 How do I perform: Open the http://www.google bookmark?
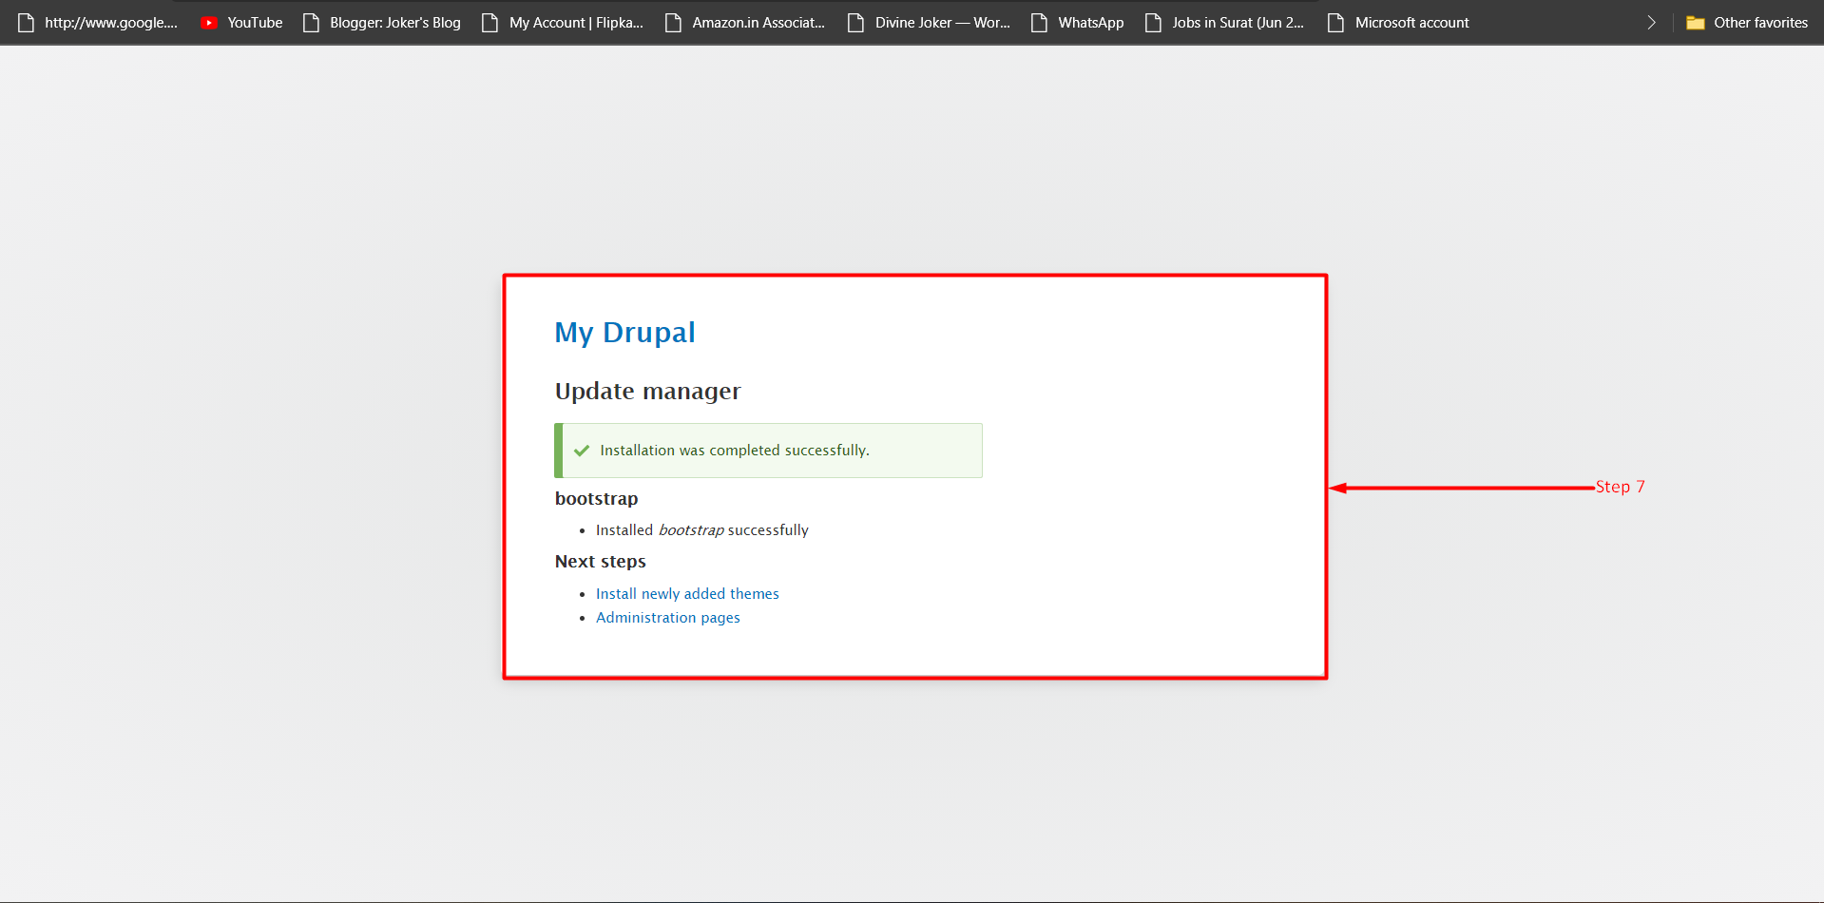tap(98, 23)
